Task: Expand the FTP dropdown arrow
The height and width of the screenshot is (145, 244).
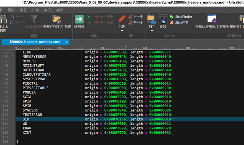Action: 152,30
